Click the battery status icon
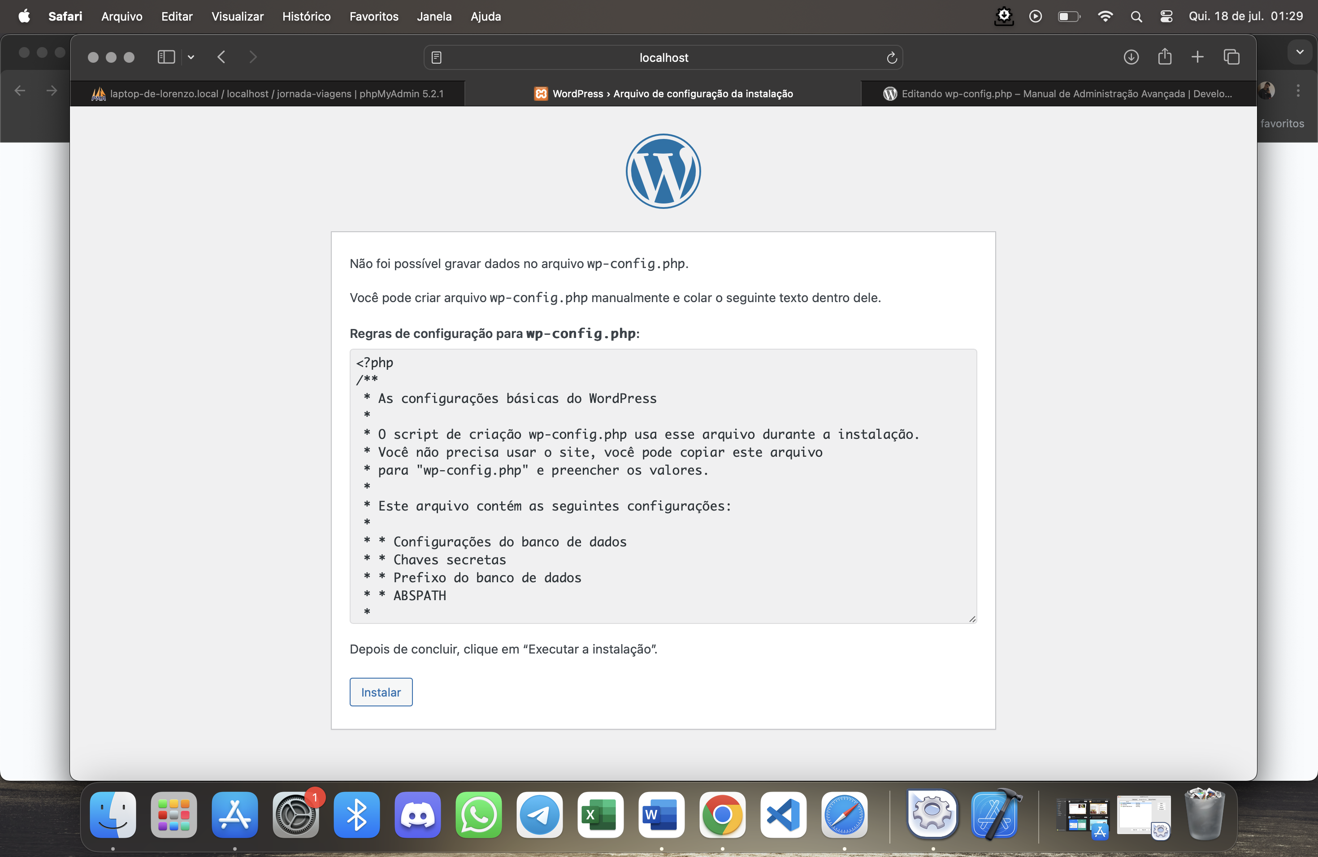The image size is (1318, 857). click(x=1069, y=17)
